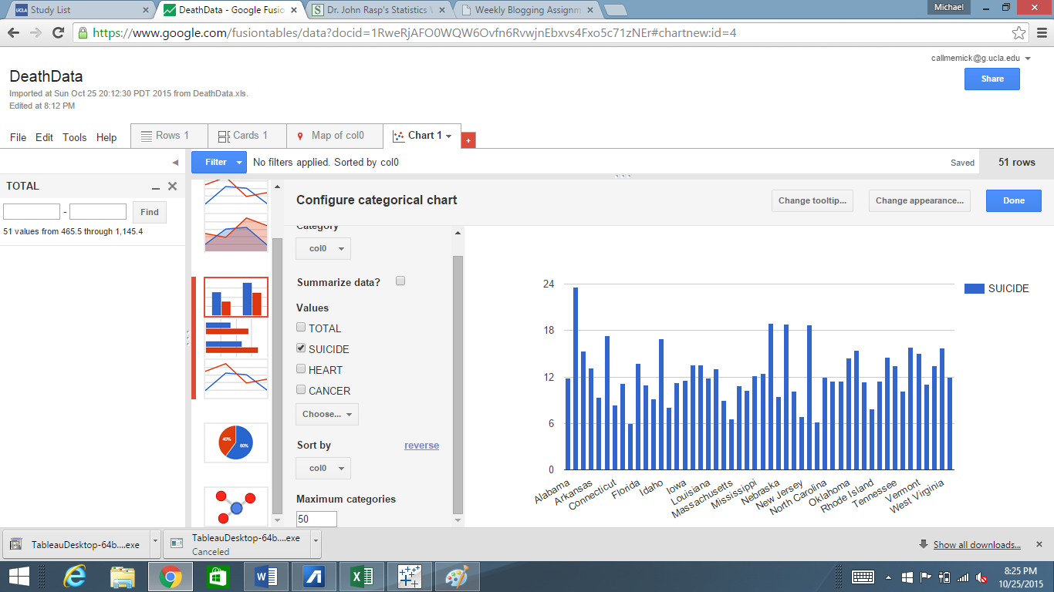Screen dimensions: 1054x592
Task: Open the Chrome menu hamburger icon
Action: tap(1039, 33)
